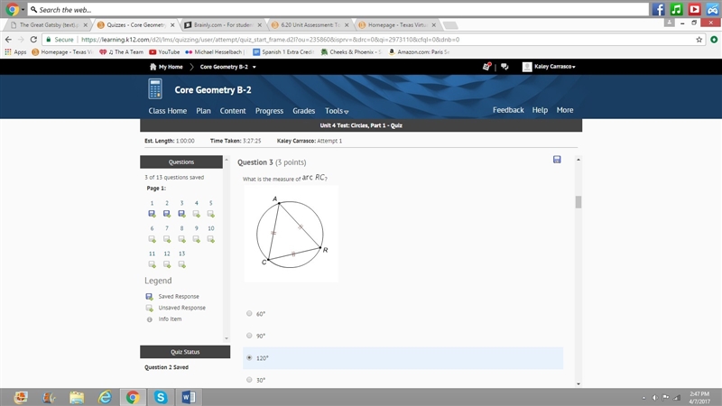Click the Feedback link

(x=508, y=110)
